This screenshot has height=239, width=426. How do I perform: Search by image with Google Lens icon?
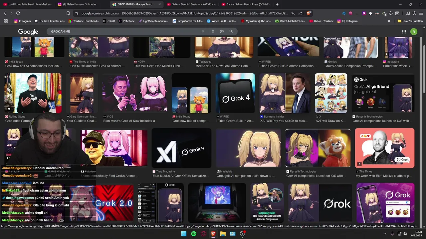click(222, 31)
